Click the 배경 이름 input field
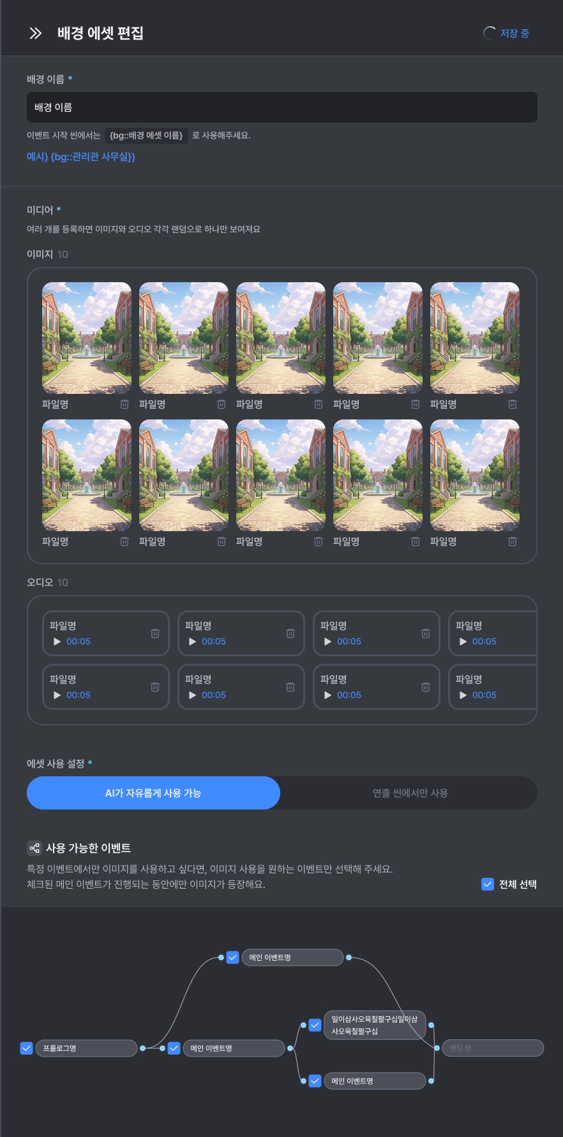This screenshot has width=563, height=1137. click(282, 107)
